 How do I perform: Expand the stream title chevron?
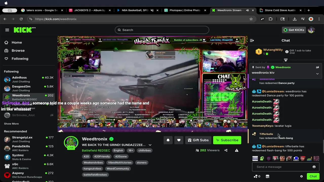(150, 145)
